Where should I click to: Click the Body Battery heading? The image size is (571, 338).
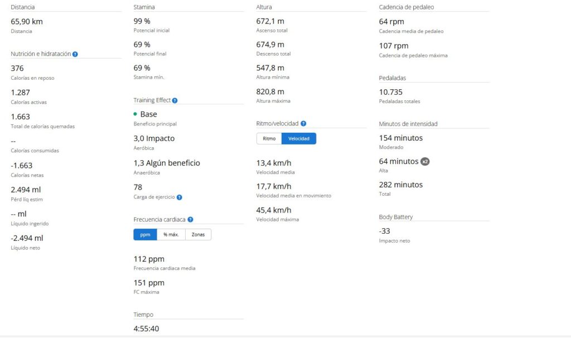coord(396,217)
